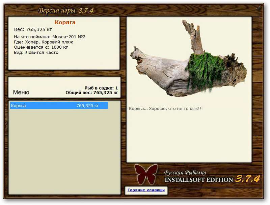This screenshot has height=205, width=270.
Task: Click the blank area below the snag description
Action: click(x=189, y=137)
